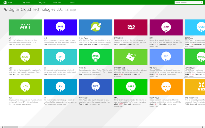Open the .MPG Player app tile
Screen dimensions: 205x128
pos(95,87)
